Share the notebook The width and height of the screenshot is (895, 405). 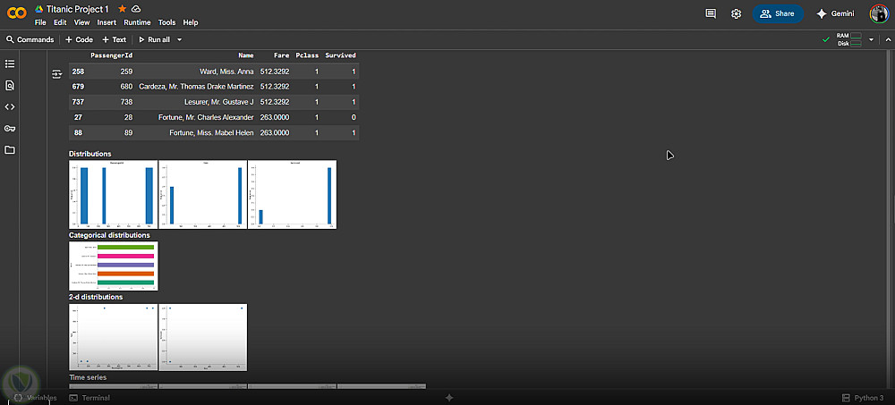point(778,13)
